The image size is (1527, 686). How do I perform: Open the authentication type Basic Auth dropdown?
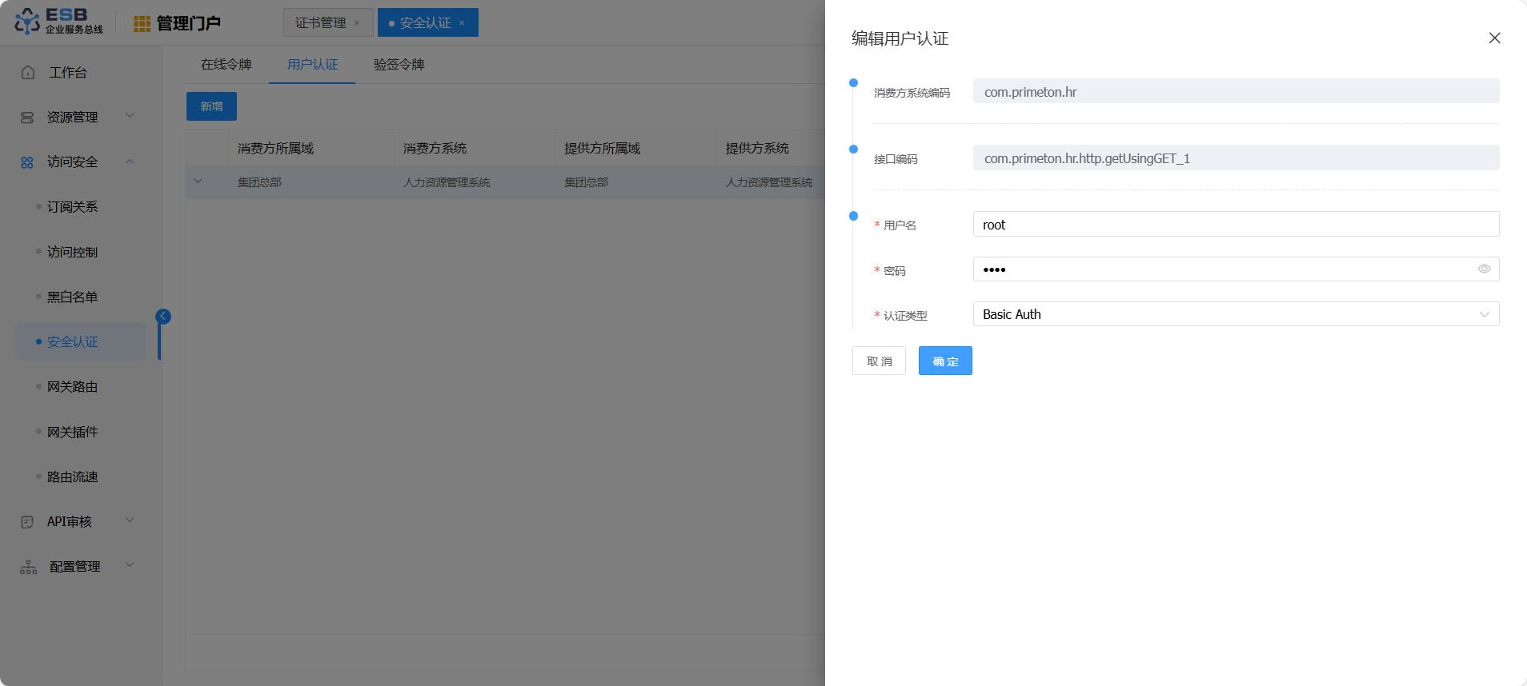pyautogui.click(x=1236, y=314)
